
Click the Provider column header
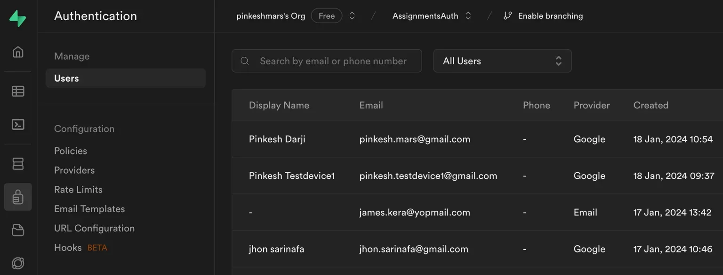point(592,105)
